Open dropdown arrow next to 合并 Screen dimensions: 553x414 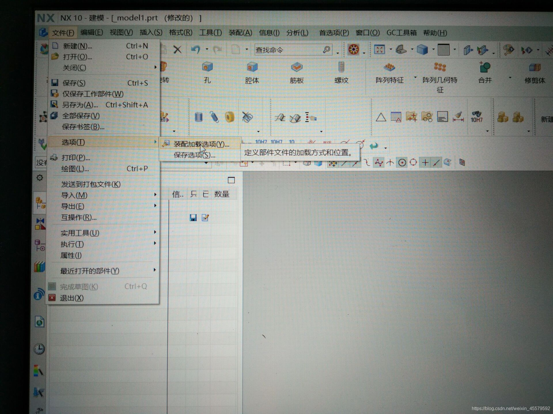(x=510, y=77)
